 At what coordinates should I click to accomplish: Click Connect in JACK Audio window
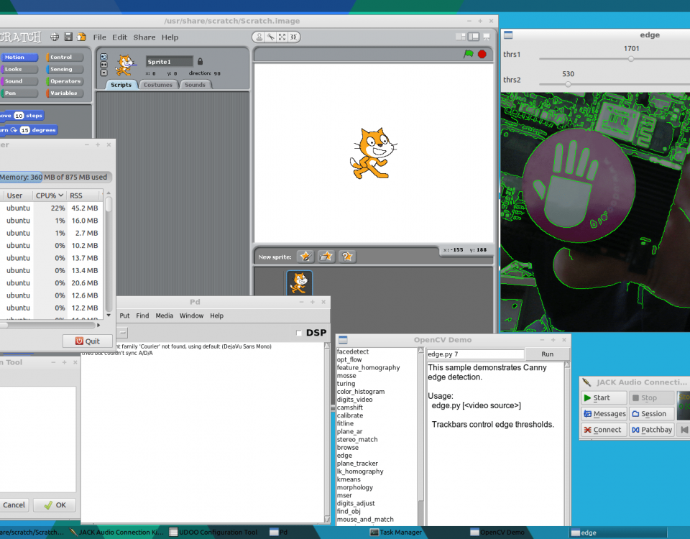point(604,430)
